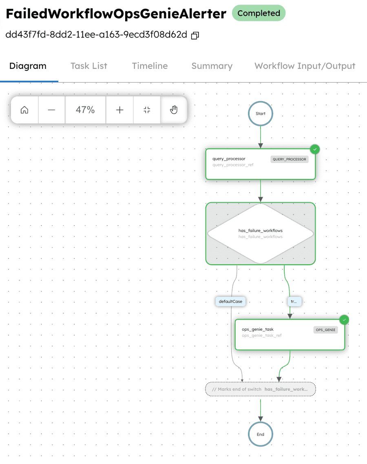The height and width of the screenshot is (464, 367).
Task: Copy the workflow ID to clipboard
Action: 195,35
